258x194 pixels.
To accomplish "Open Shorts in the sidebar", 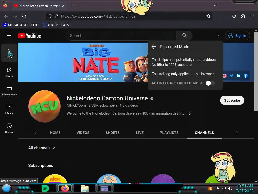I will pyautogui.click(x=9, y=72).
